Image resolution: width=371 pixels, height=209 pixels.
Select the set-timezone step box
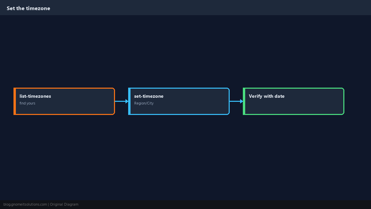(x=179, y=101)
